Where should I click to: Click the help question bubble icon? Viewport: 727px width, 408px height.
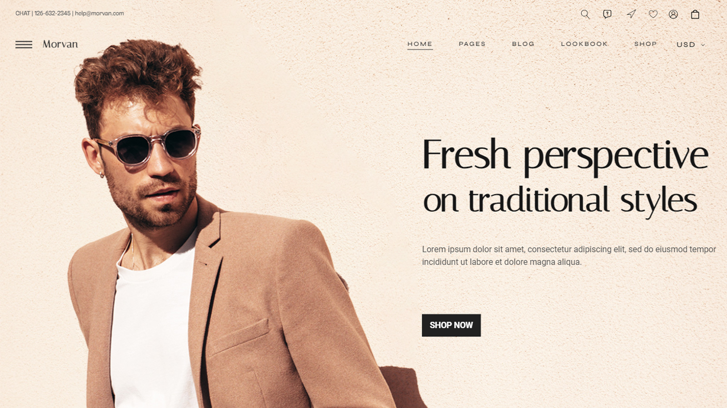pos(607,14)
